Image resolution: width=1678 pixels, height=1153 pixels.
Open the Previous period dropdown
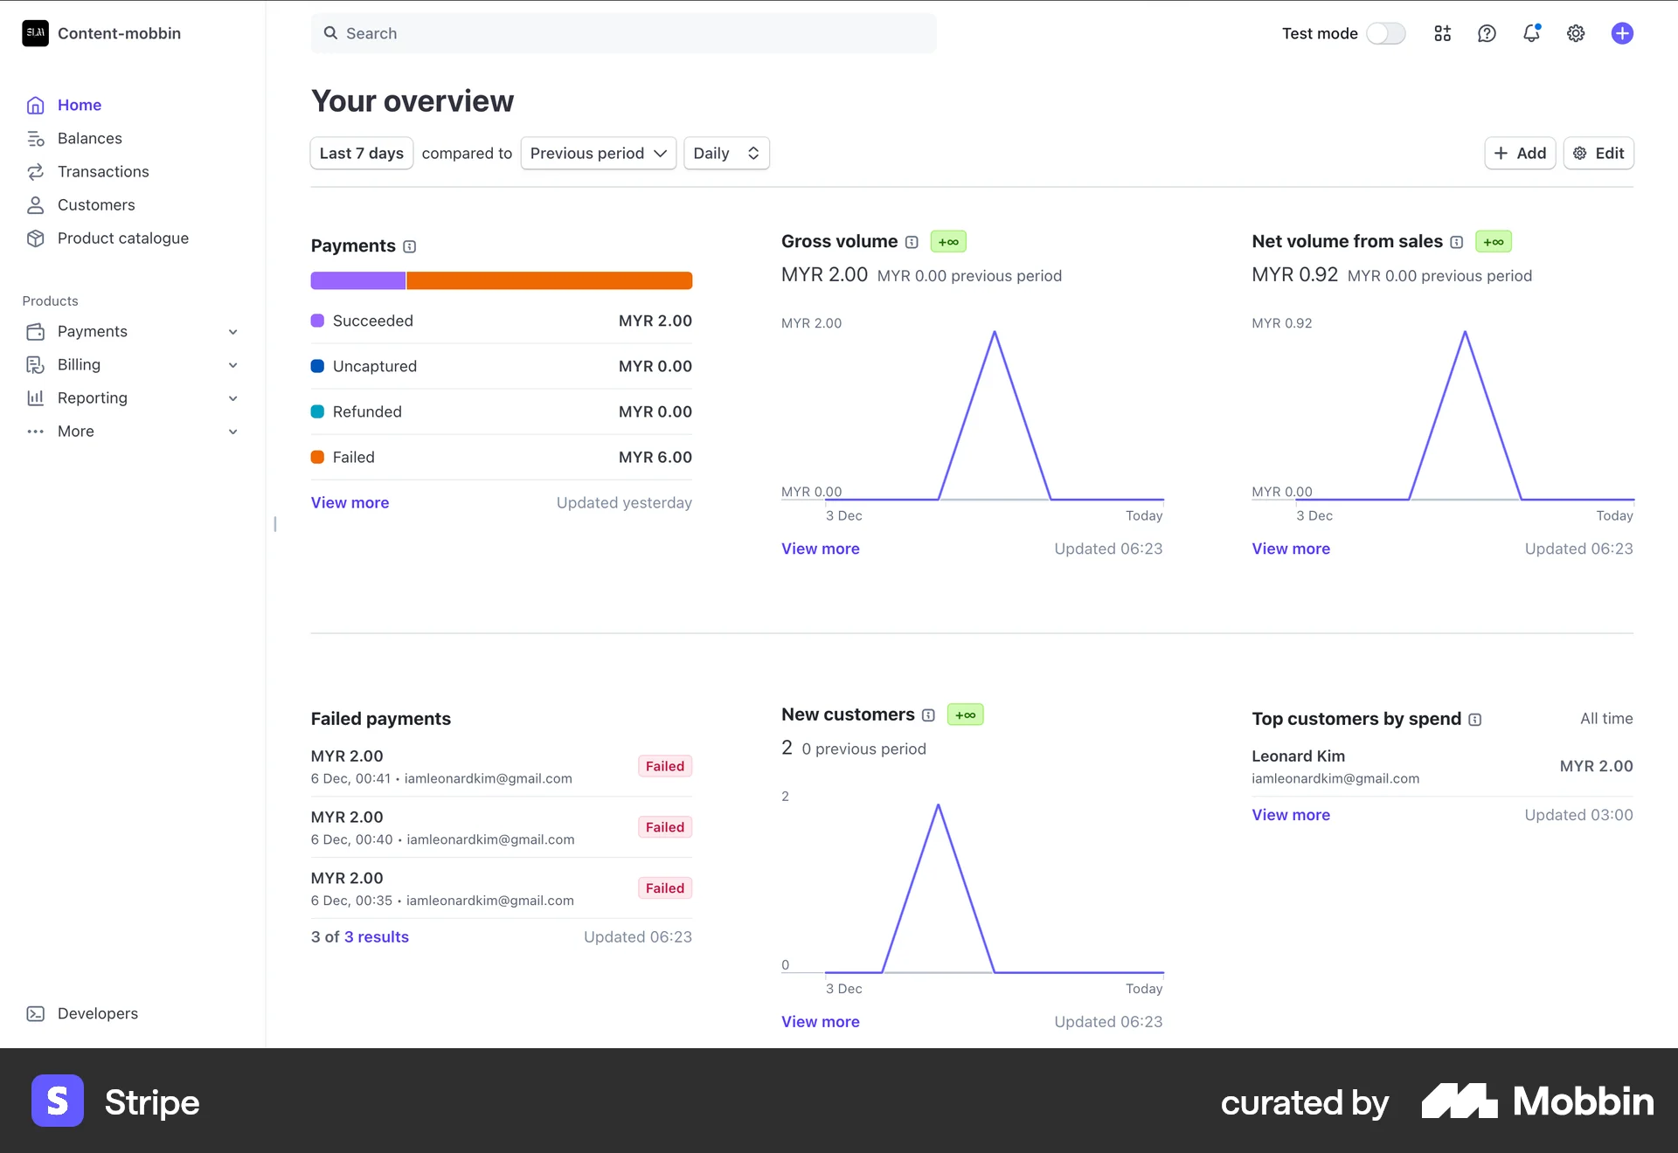[598, 153]
